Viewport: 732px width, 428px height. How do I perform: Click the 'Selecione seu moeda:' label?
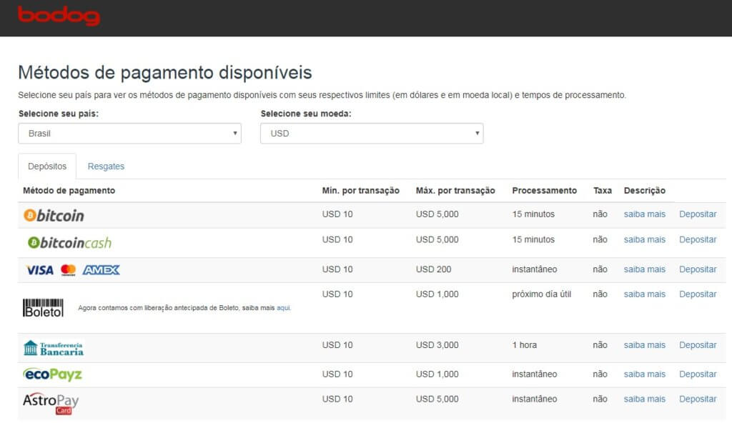306,114
